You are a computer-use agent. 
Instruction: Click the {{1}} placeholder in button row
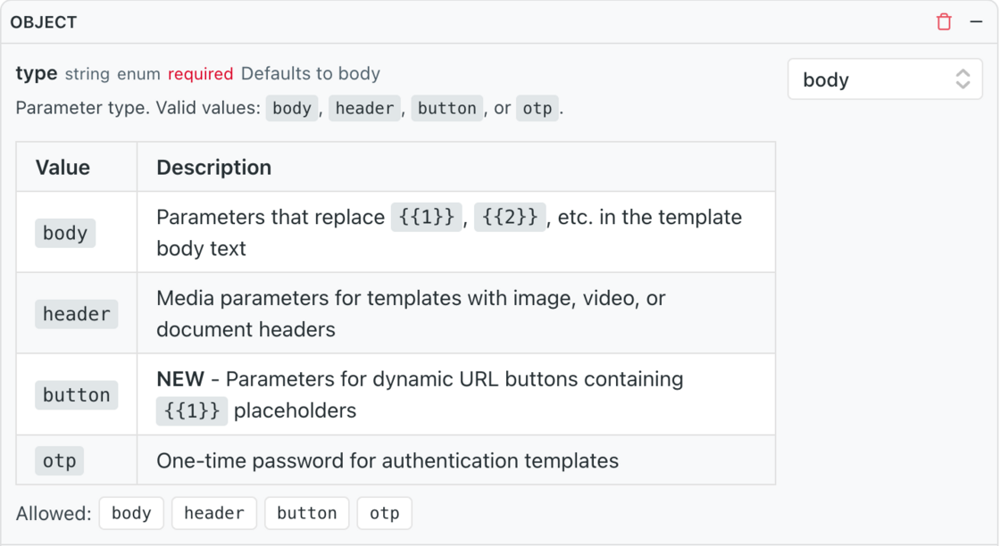coord(192,410)
